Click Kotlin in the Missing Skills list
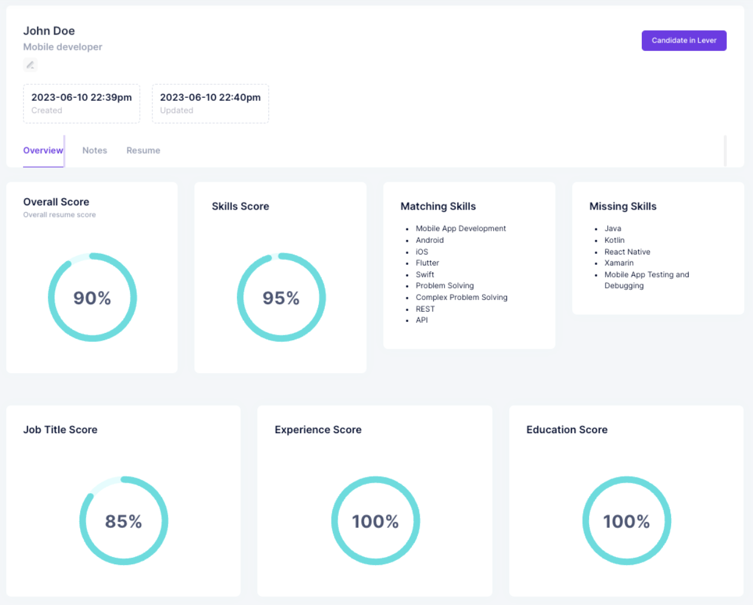Viewport: 753px width, 605px height. 614,240
